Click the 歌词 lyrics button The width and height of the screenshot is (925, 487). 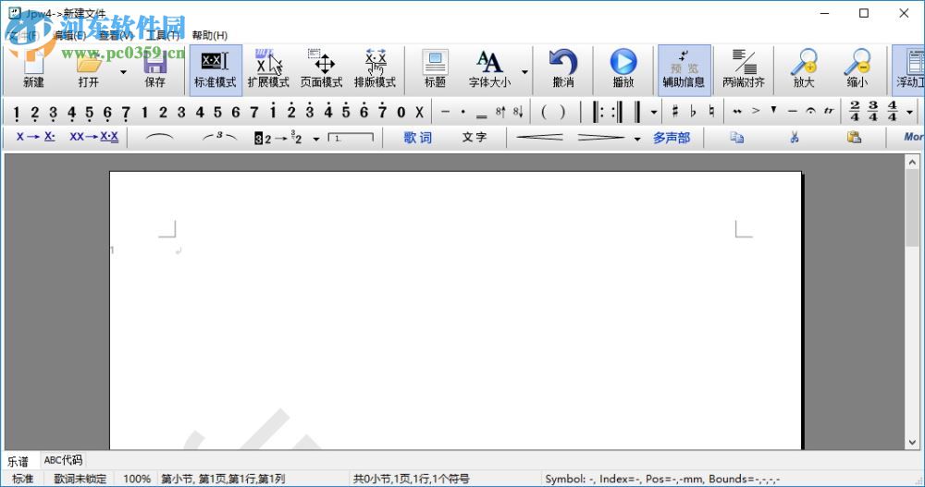coord(418,138)
